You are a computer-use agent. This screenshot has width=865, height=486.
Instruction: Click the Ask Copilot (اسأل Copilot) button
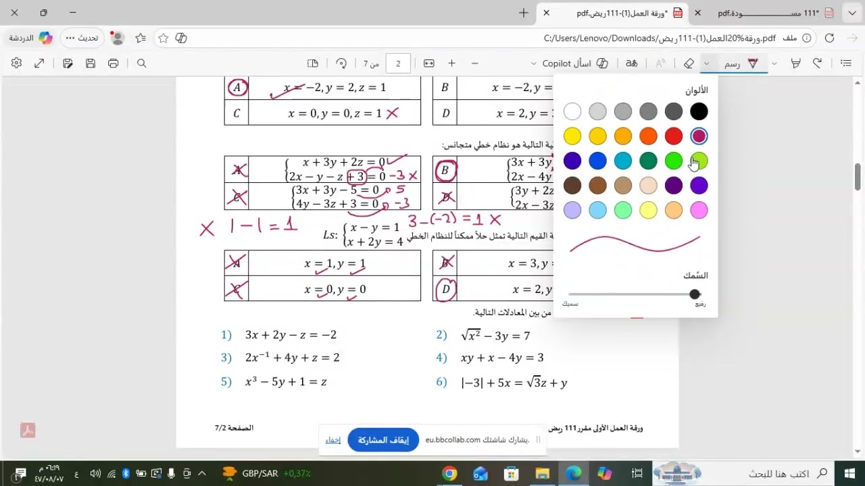[576, 63]
